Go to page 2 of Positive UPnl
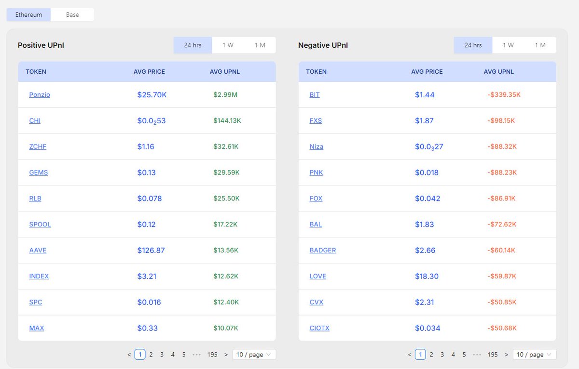Image resolution: width=579 pixels, height=369 pixels. tap(151, 355)
